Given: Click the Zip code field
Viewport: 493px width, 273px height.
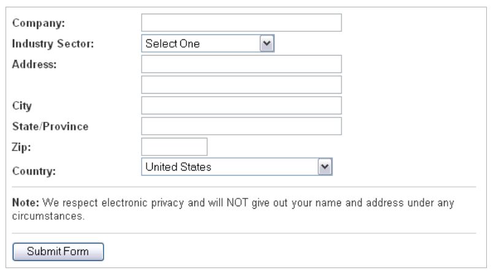Looking at the screenshot, I should tap(175, 147).
